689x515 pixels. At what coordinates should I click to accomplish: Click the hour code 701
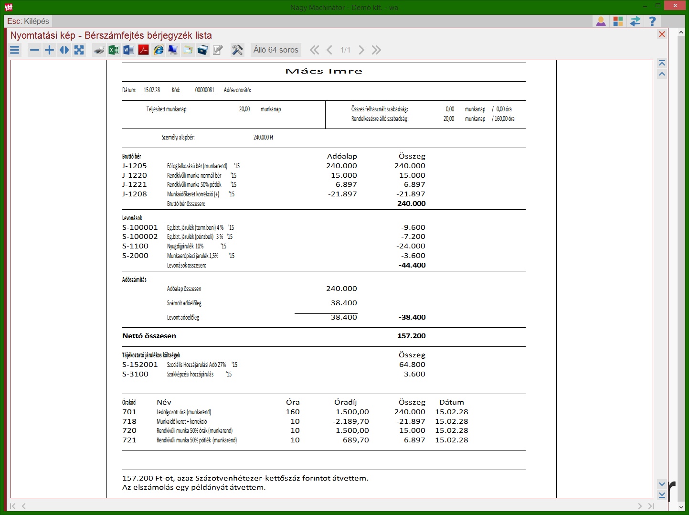tap(129, 412)
